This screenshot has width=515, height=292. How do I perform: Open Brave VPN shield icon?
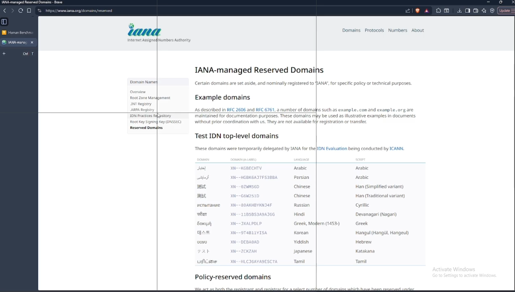[492, 11]
